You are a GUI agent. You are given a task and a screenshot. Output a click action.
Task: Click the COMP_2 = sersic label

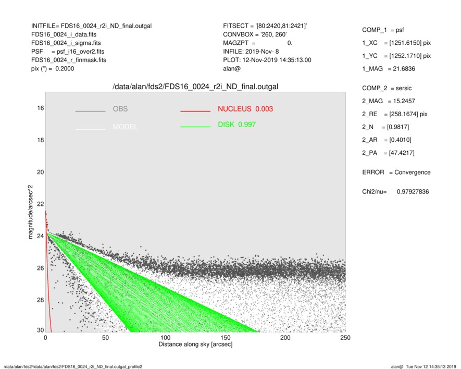coord(387,88)
